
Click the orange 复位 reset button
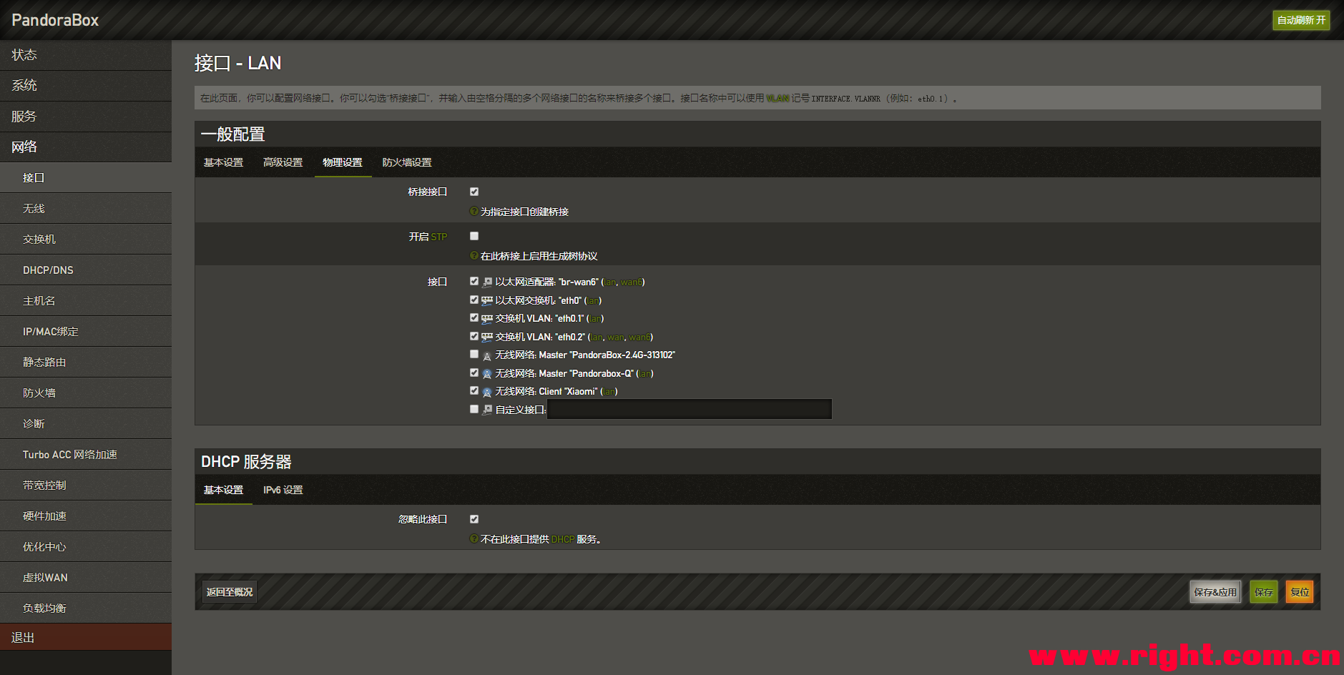point(1300,592)
